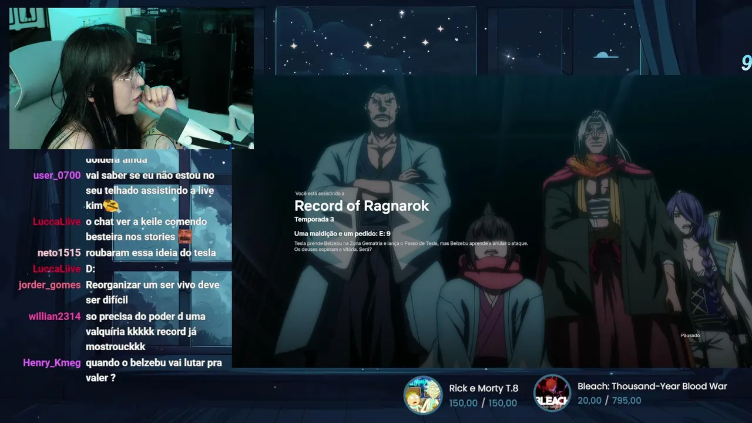Click the episode synopsis starting "Tesla prende Belzebu"
The image size is (752, 423).
[x=411, y=246]
